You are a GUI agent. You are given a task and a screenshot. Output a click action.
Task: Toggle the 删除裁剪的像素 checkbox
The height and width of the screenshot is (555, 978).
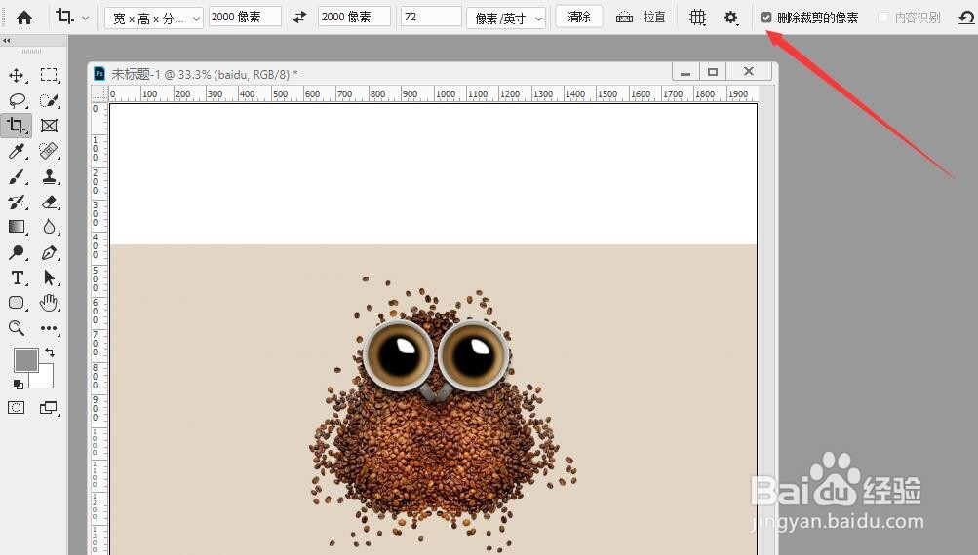pos(766,18)
